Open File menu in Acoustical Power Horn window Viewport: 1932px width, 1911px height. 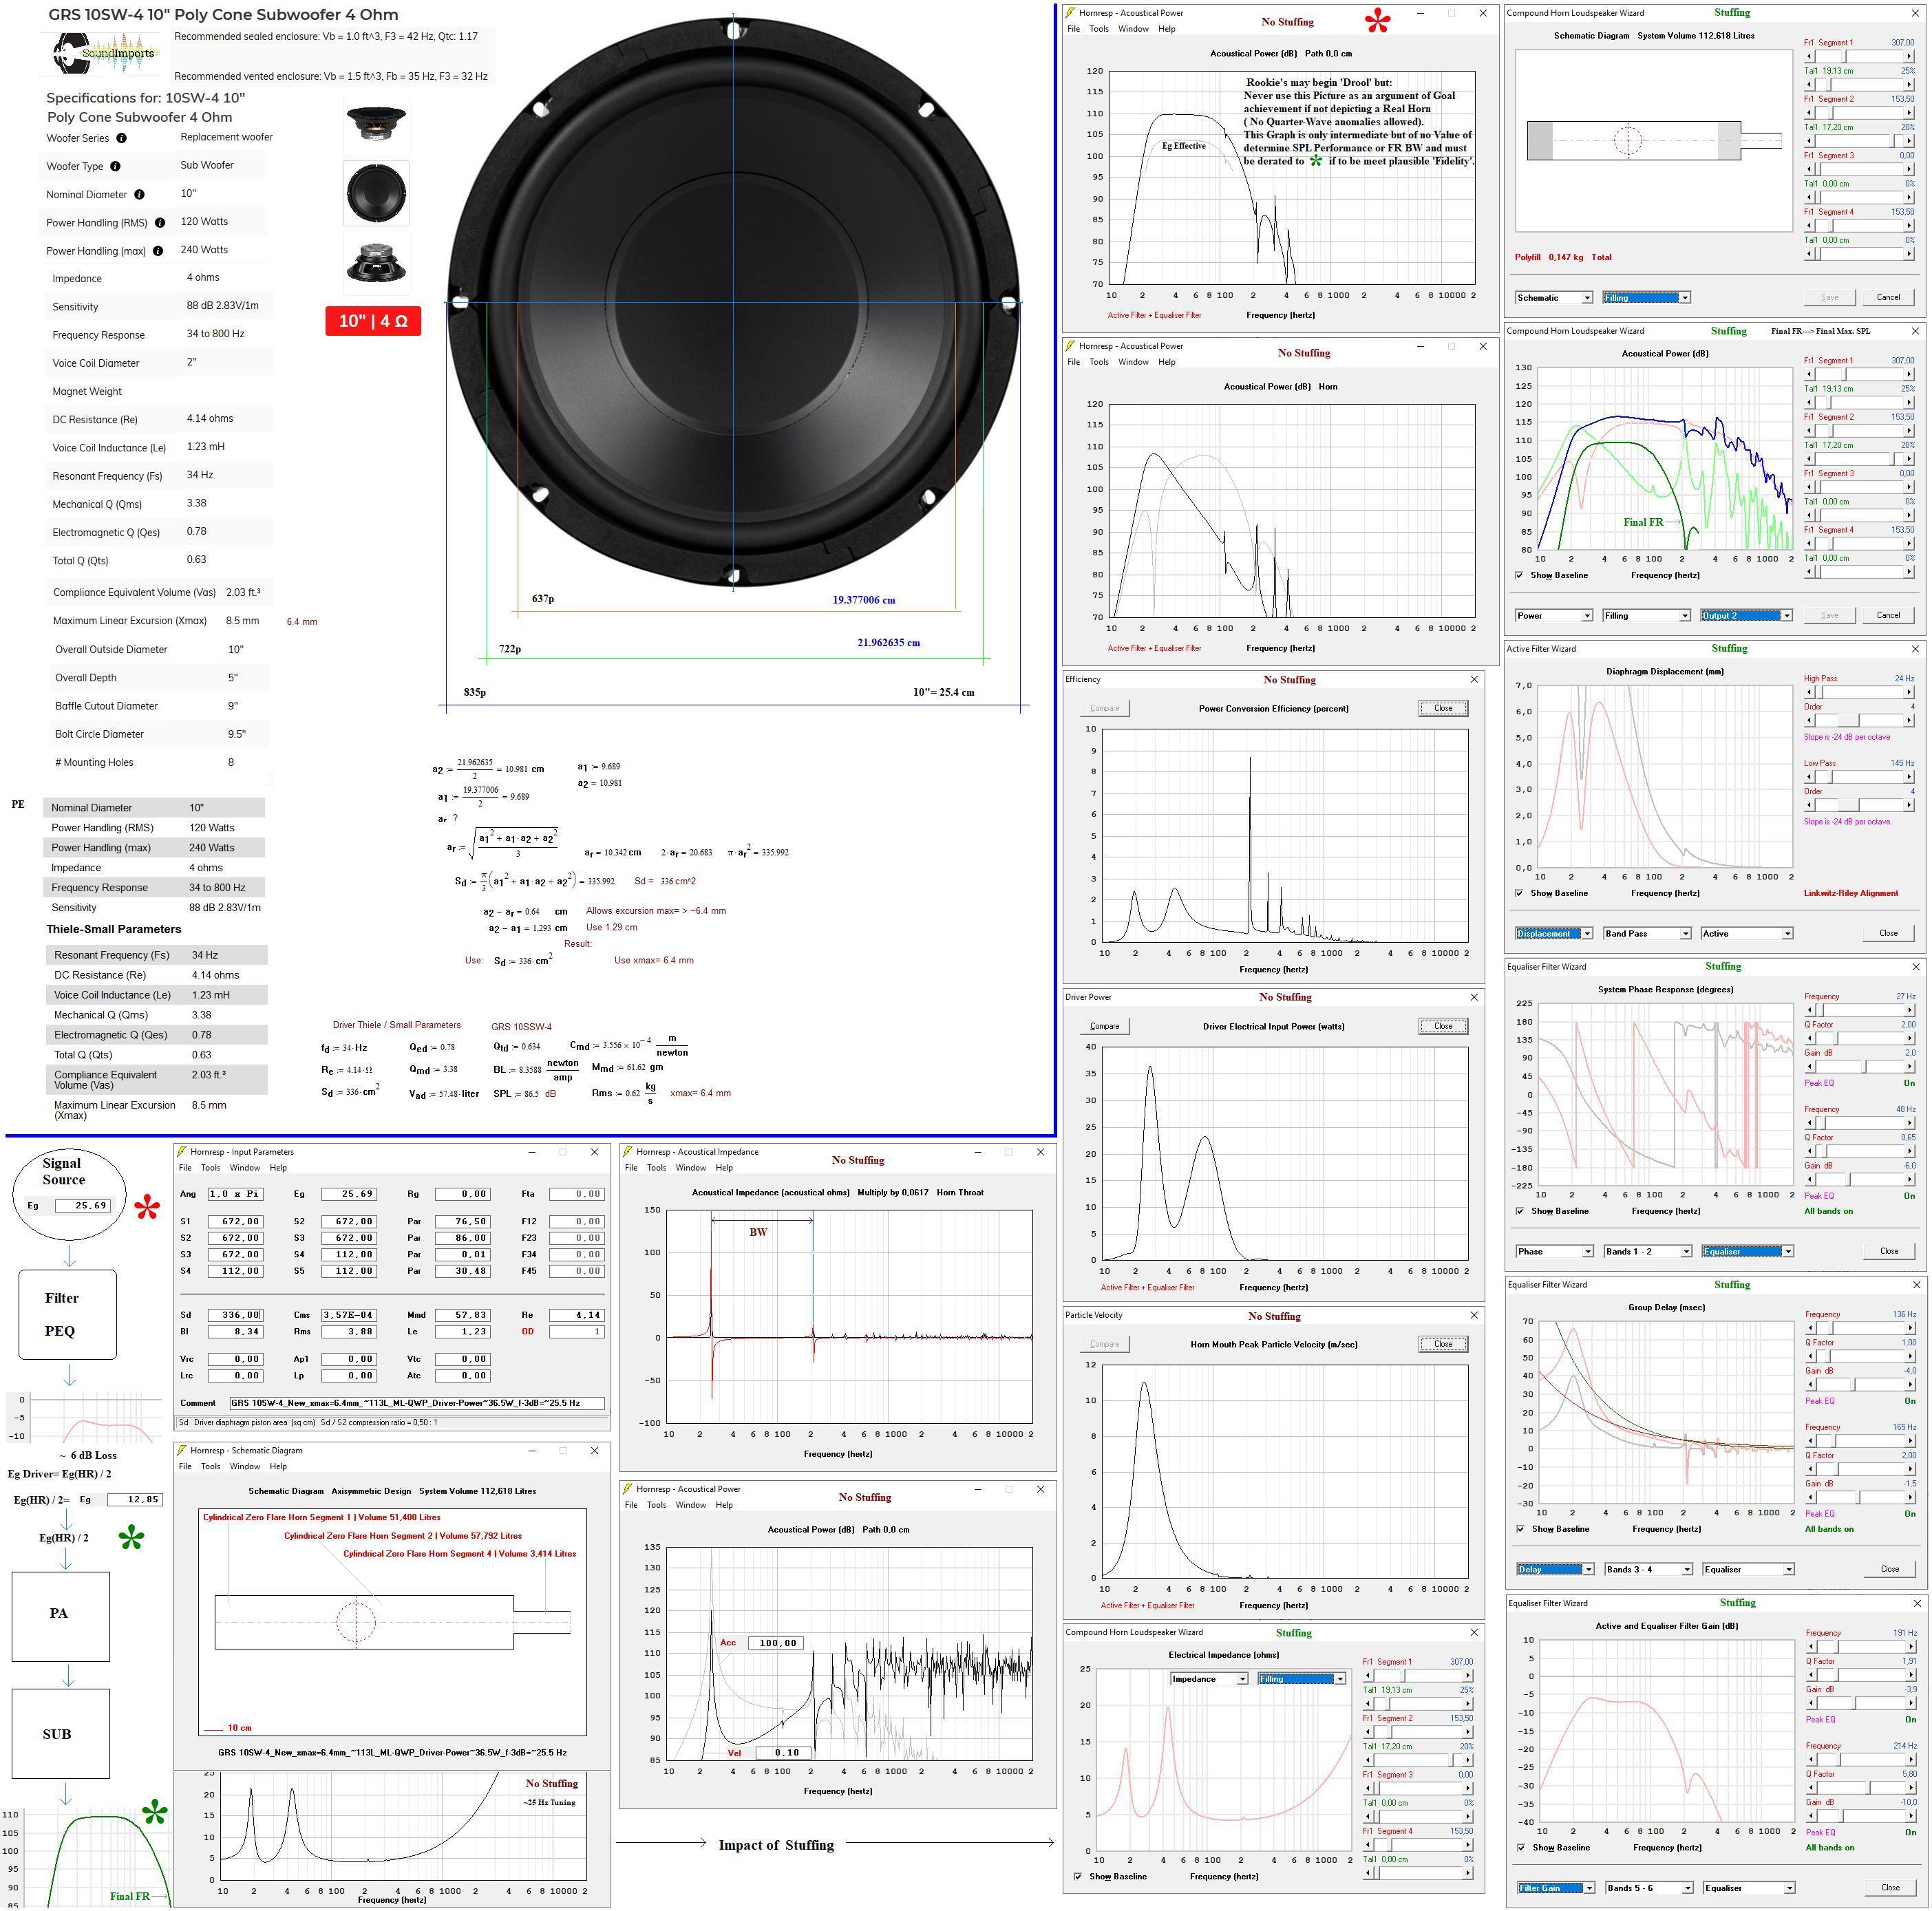(1074, 362)
